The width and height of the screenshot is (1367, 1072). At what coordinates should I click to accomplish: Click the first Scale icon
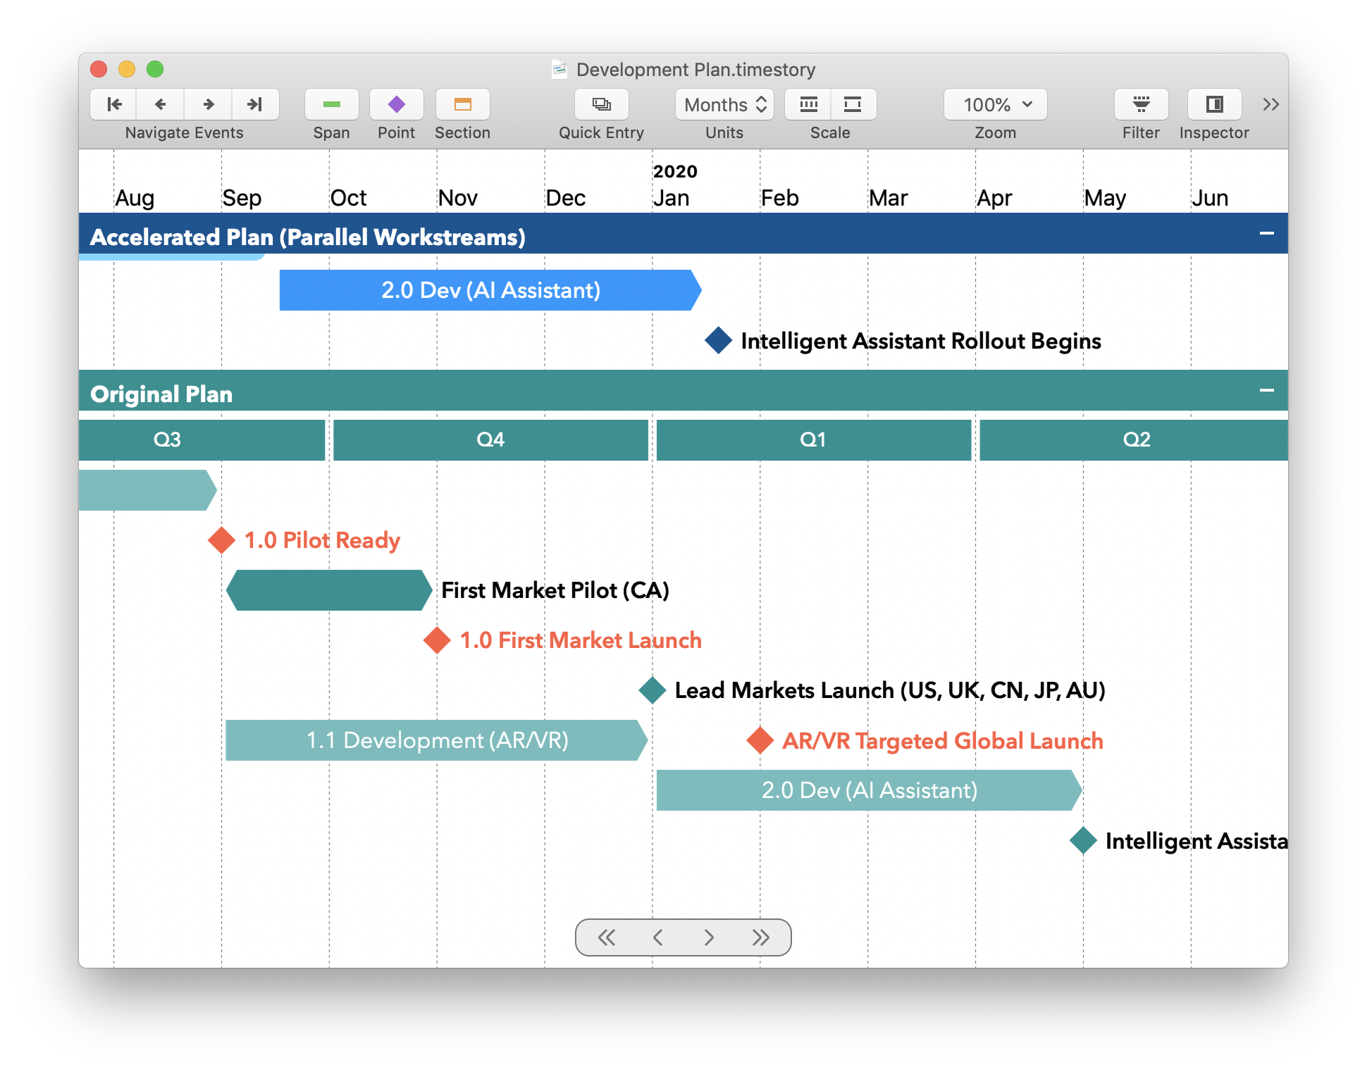click(808, 104)
